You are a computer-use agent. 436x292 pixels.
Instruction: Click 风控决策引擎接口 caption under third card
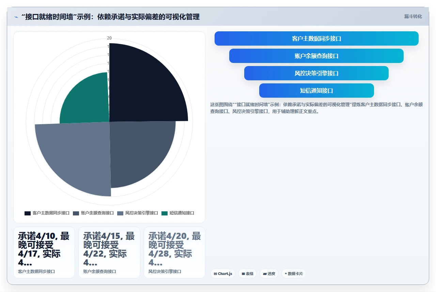click(165, 272)
